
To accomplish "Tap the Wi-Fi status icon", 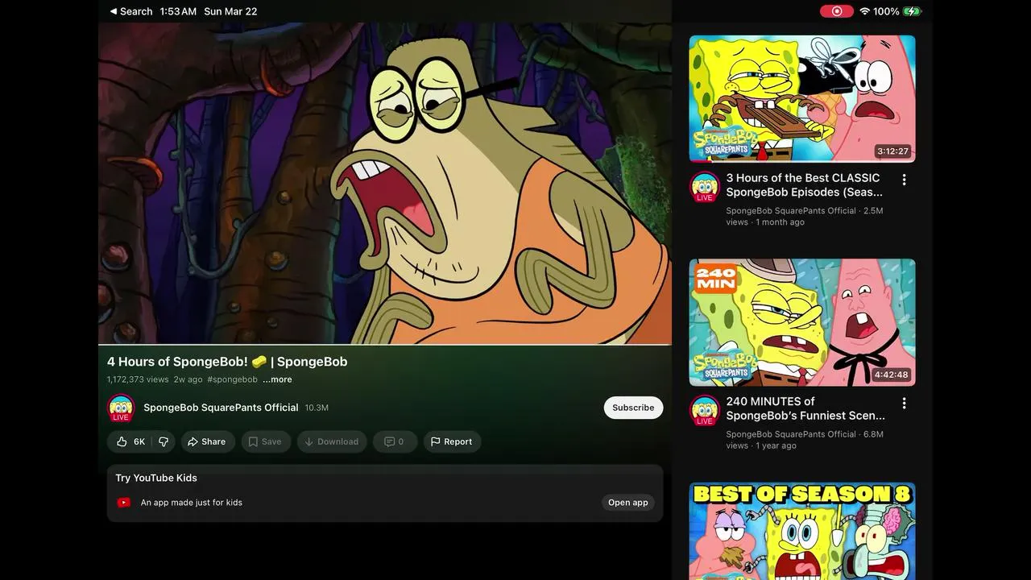I will coord(865,11).
